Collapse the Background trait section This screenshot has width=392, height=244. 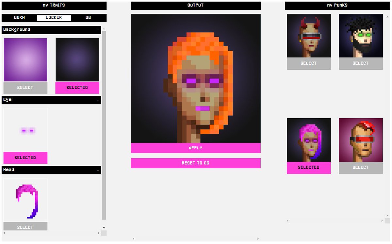(x=98, y=30)
